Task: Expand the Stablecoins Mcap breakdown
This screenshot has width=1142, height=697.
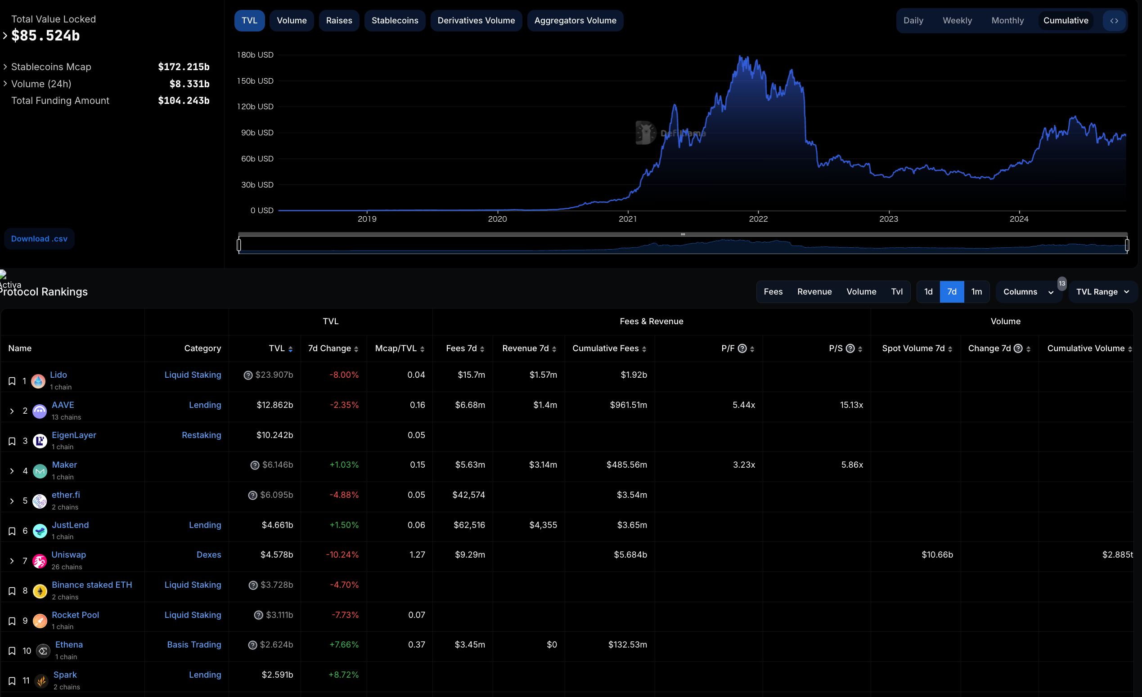Action: (5, 67)
